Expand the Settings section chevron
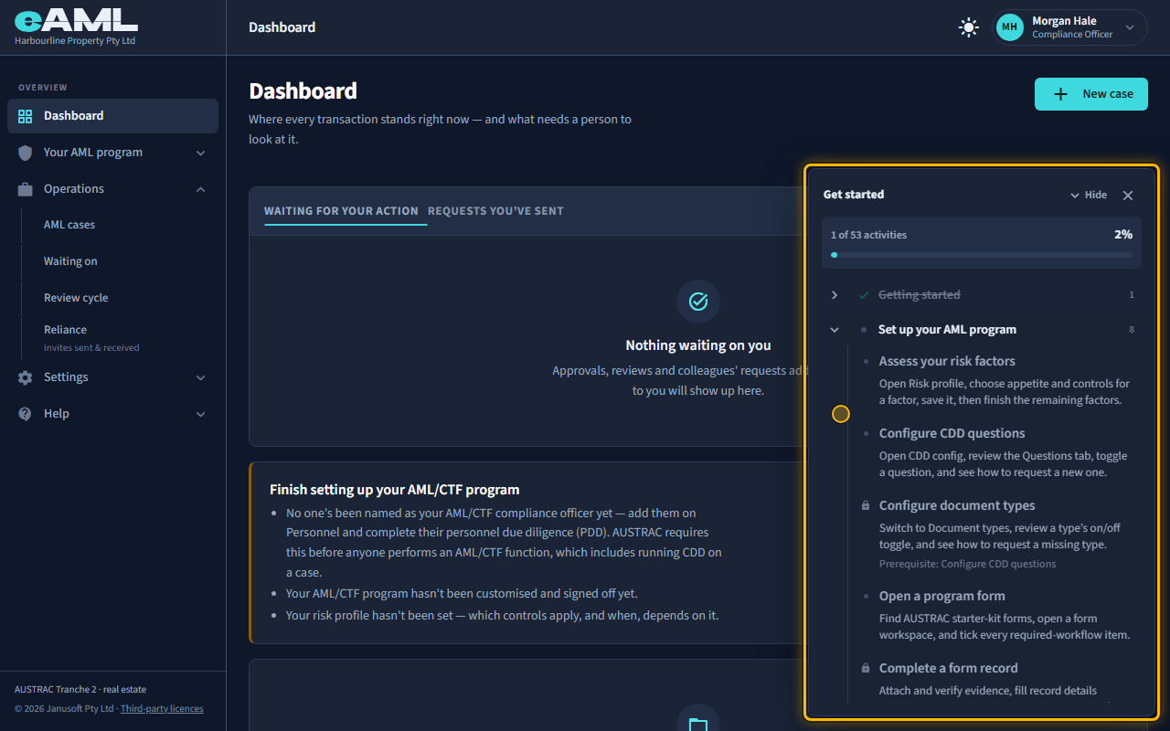This screenshot has width=1170, height=731. 200,377
